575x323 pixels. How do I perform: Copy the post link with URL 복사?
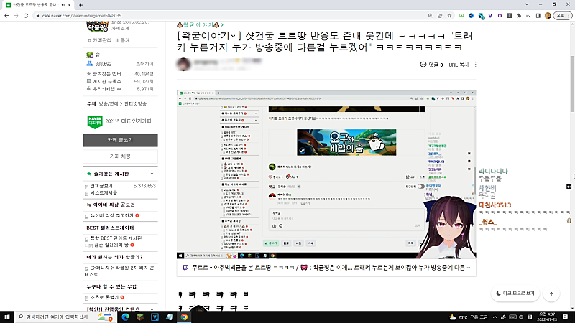click(459, 65)
